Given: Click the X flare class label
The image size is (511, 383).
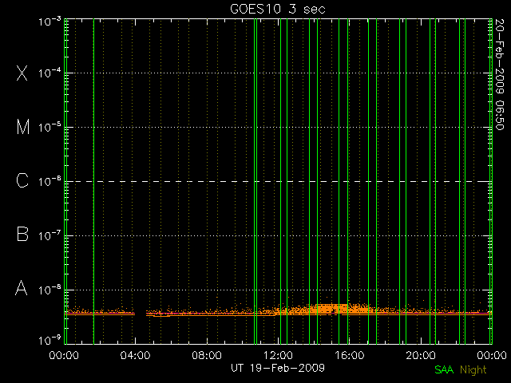Looking at the screenshot, I should pos(22,73).
